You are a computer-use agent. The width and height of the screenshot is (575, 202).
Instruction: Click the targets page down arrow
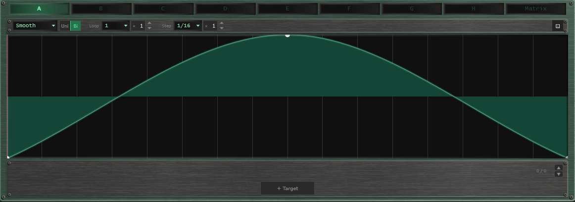click(x=559, y=174)
